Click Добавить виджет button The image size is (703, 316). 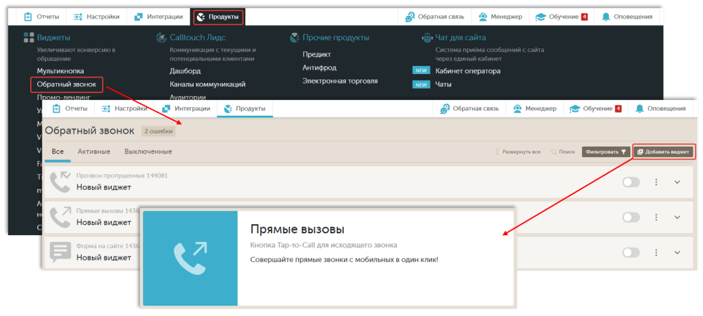(x=664, y=151)
